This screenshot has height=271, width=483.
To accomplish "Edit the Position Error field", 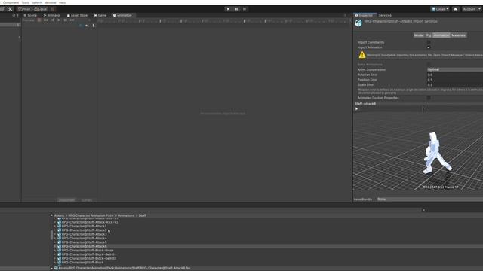I will (454, 80).
